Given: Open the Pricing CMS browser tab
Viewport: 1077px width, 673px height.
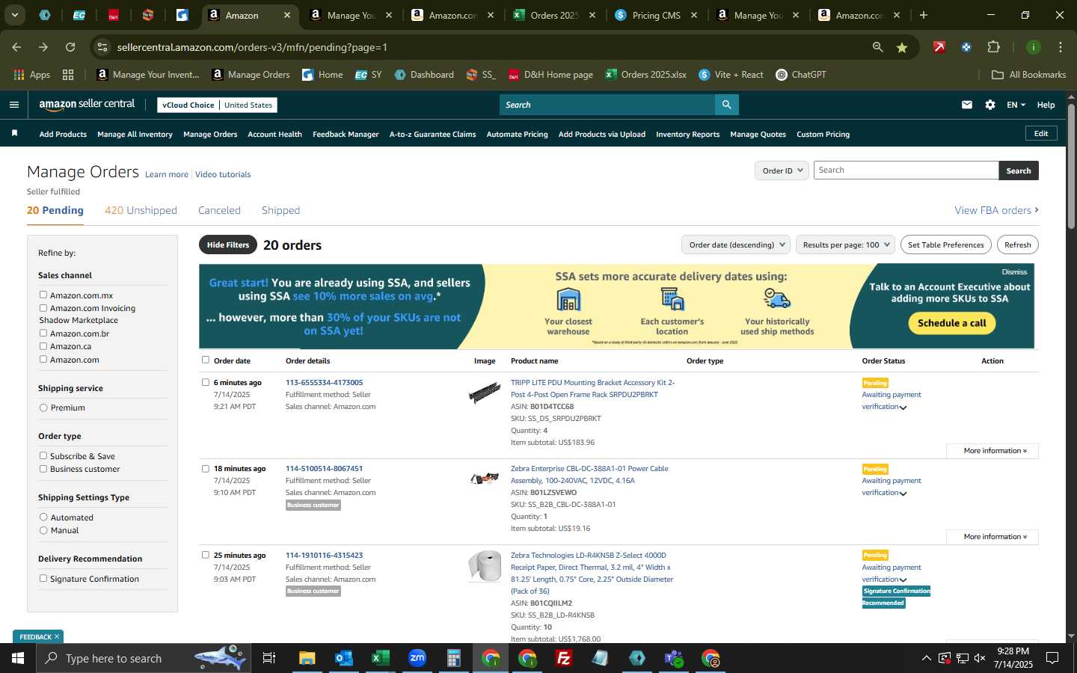Looking at the screenshot, I should [655, 15].
